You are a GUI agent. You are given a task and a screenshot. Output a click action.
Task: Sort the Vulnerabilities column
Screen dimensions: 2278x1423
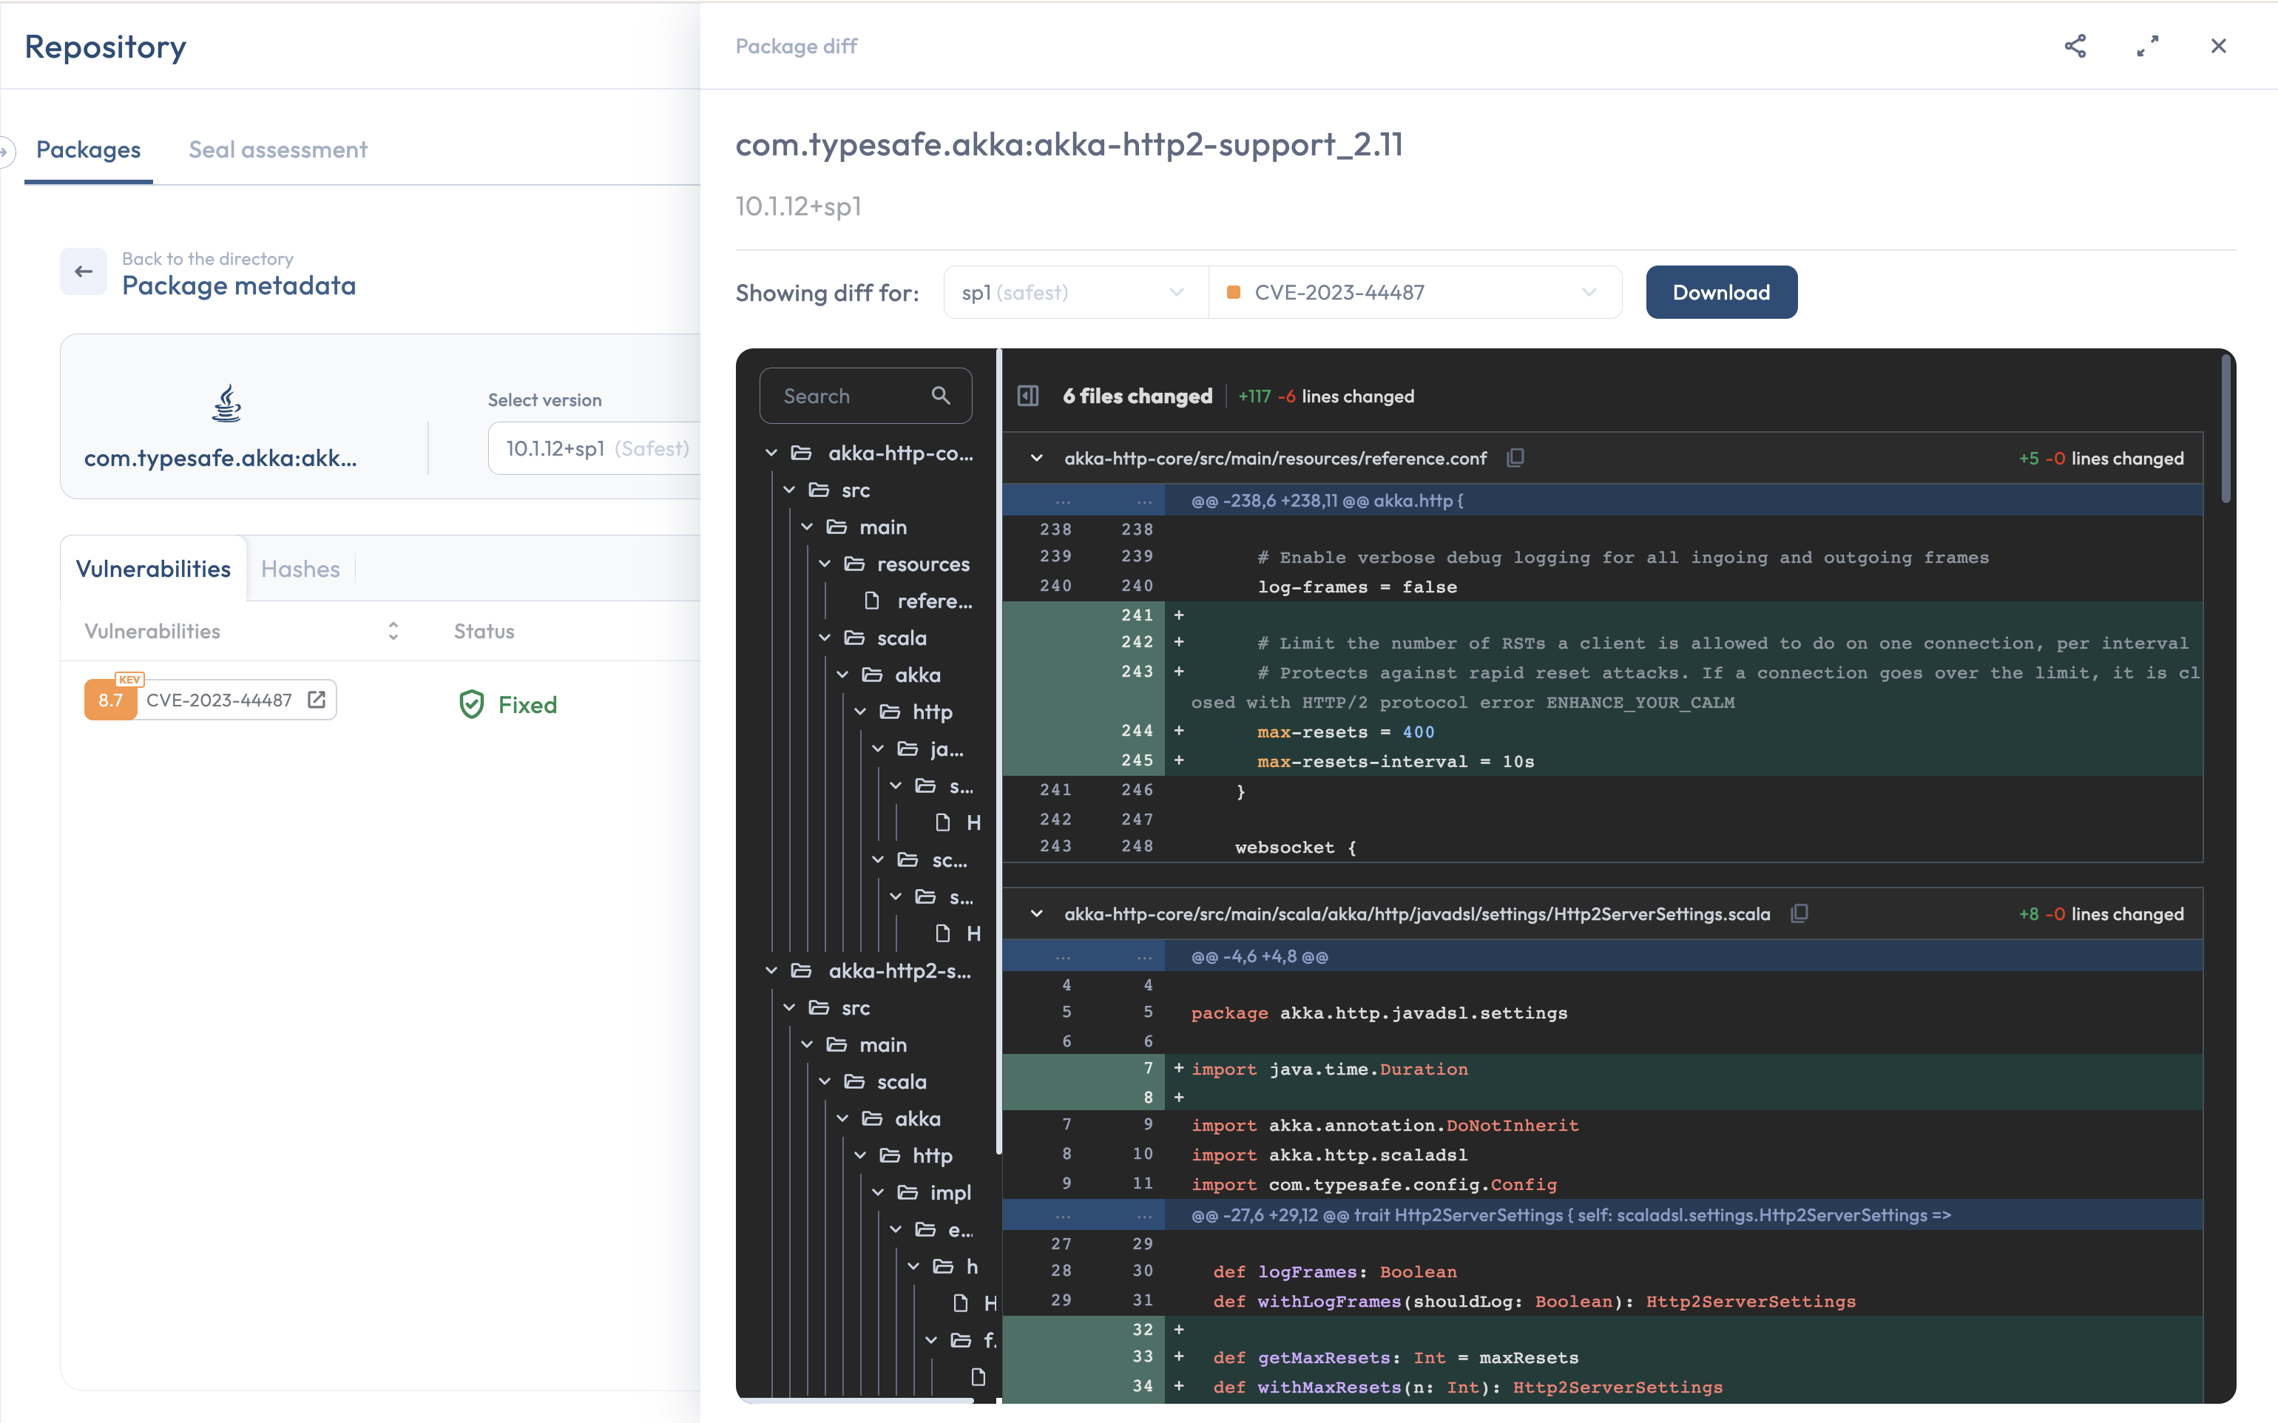pos(393,631)
